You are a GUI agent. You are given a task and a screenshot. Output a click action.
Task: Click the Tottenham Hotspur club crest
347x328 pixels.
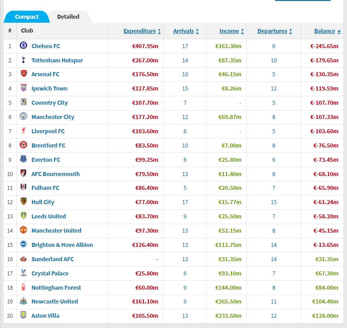click(x=23, y=60)
